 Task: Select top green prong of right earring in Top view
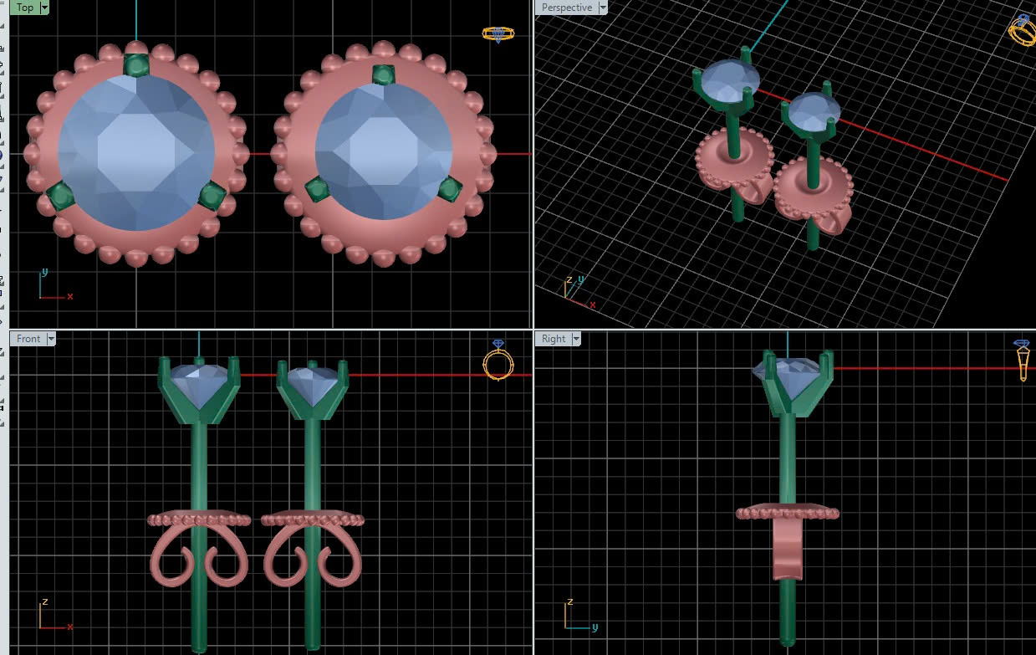(x=383, y=75)
